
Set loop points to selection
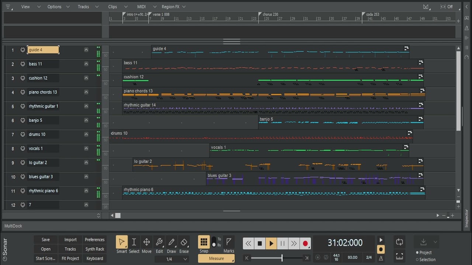(x=399, y=256)
